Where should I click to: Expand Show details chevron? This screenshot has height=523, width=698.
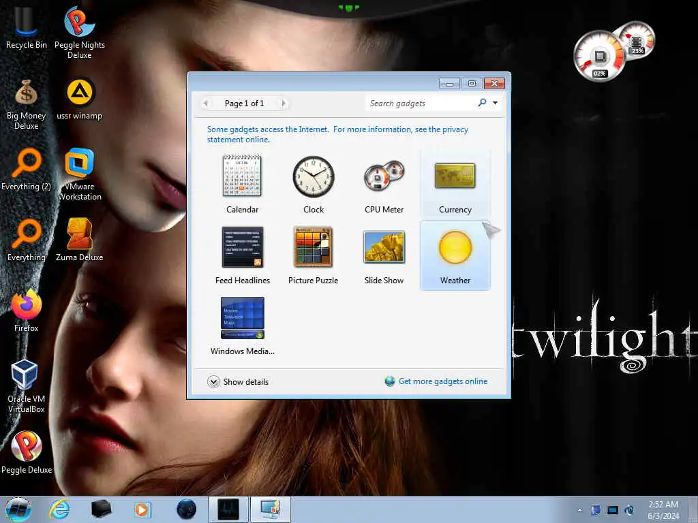click(x=213, y=381)
